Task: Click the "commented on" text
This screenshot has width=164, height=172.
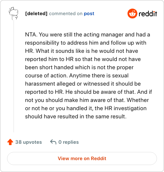Action: pos(66,14)
